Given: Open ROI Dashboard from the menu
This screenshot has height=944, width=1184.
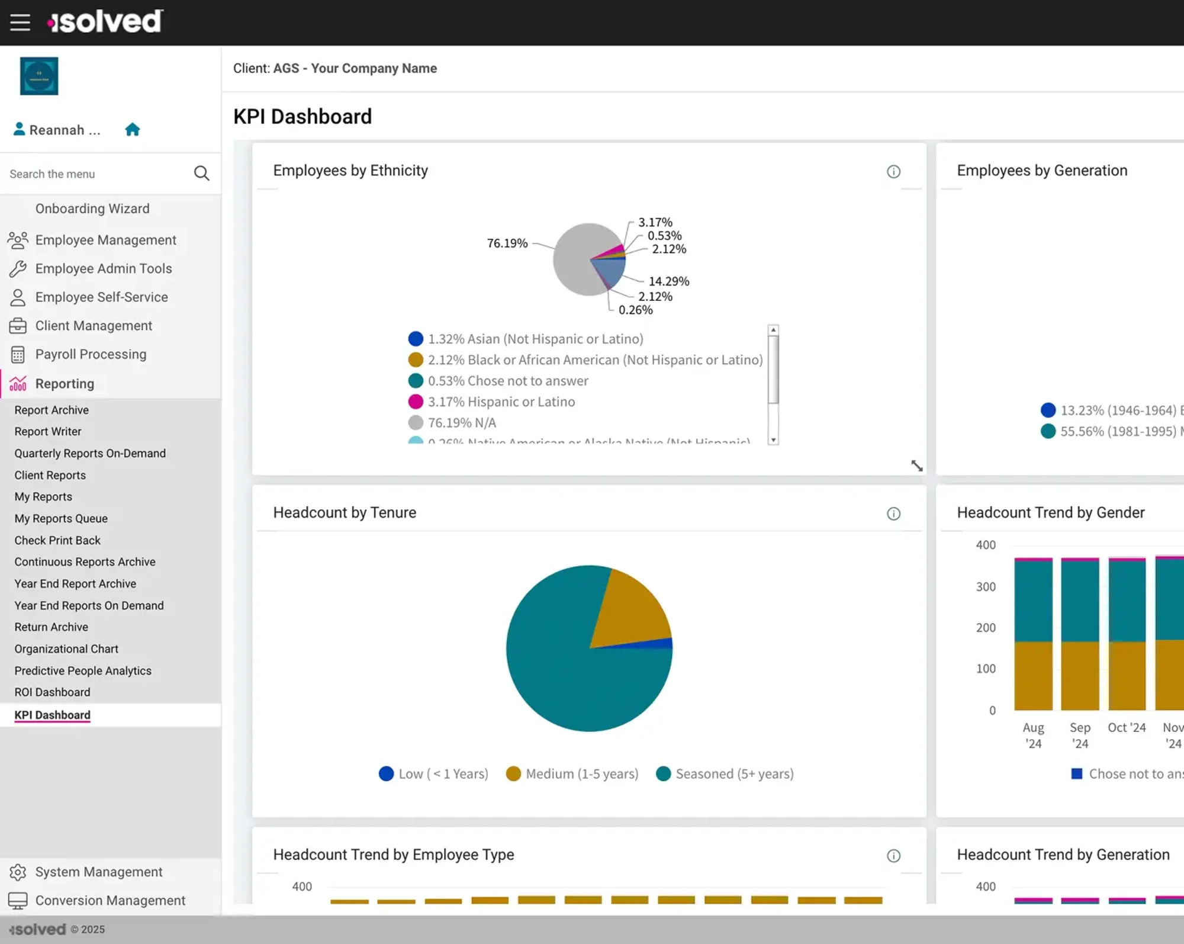Looking at the screenshot, I should tap(52, 692).
